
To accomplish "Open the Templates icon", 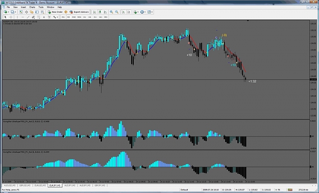I will (x=149, y=12).
